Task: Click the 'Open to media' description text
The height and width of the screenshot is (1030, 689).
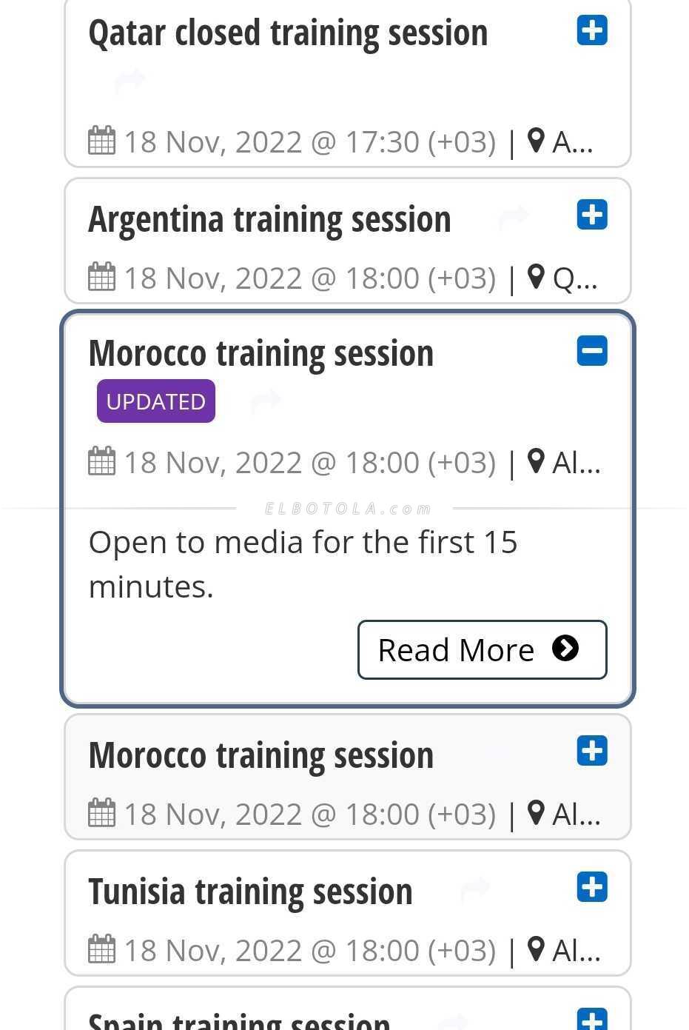Action: tap(303, 564)
